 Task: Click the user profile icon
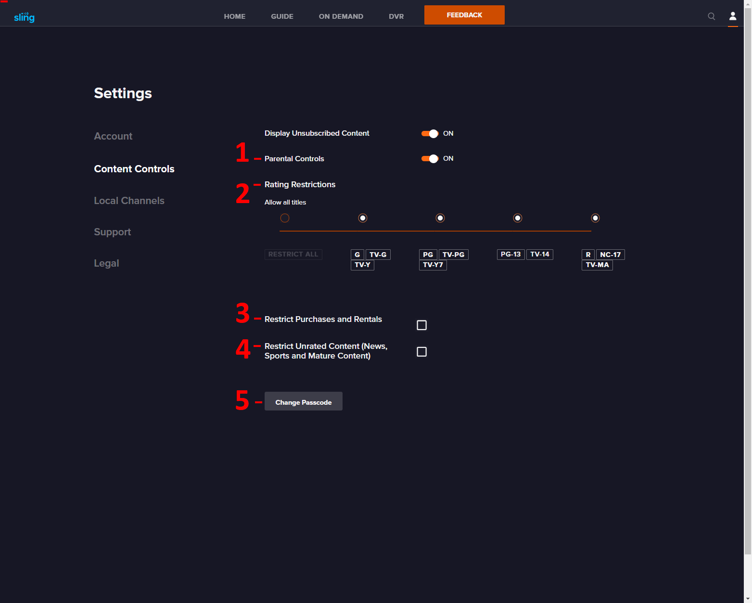732,16
